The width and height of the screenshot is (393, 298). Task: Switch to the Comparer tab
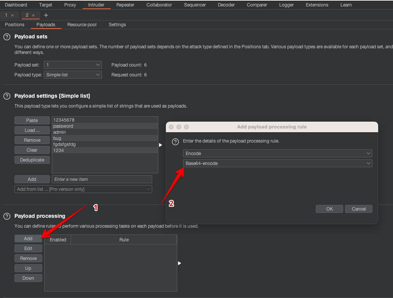[x=257, y=5]
